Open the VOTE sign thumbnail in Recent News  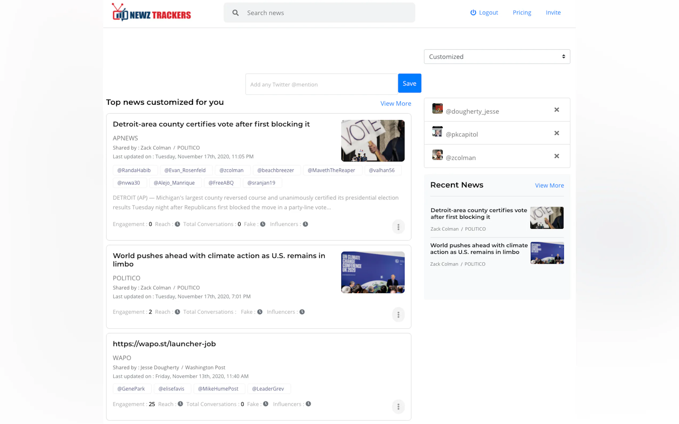pyautogui.click(x=546, y=218)
